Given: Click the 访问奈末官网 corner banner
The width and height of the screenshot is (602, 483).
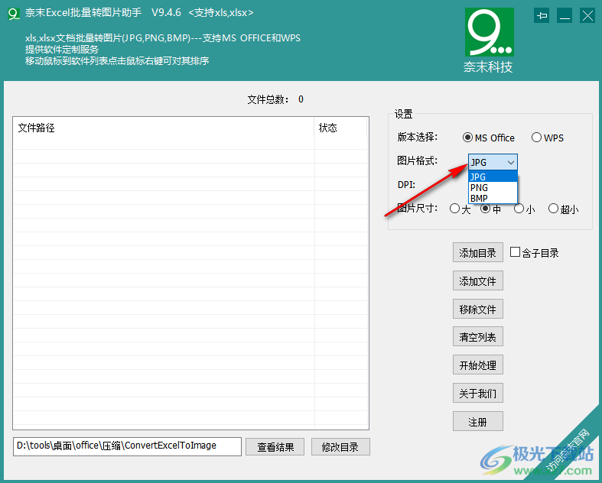Looking at the screenshot, I should (568, 449).
